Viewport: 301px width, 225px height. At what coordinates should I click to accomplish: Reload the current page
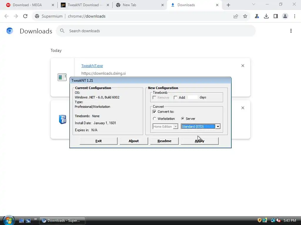click(25, 16)
